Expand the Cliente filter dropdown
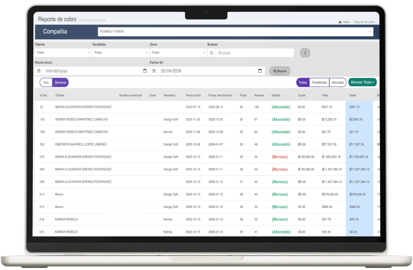 63,53
